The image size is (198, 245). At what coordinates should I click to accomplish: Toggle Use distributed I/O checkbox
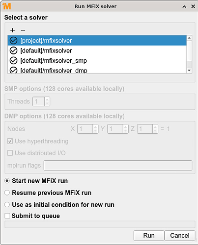10,153
